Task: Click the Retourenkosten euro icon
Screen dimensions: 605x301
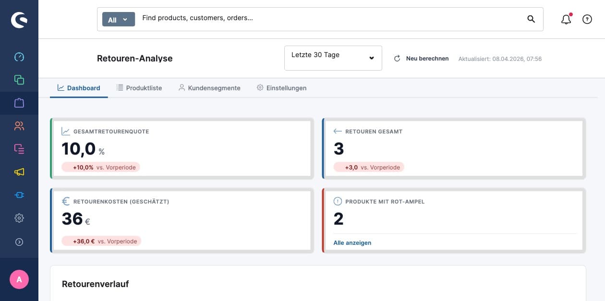Action: [66, 202]
